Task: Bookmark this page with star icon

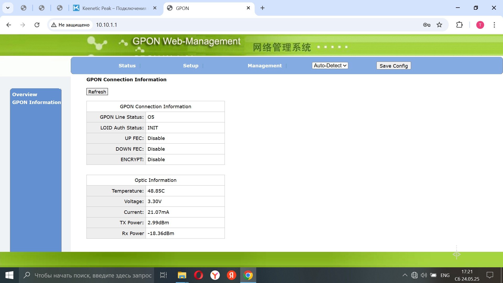Action: (439, 25)
